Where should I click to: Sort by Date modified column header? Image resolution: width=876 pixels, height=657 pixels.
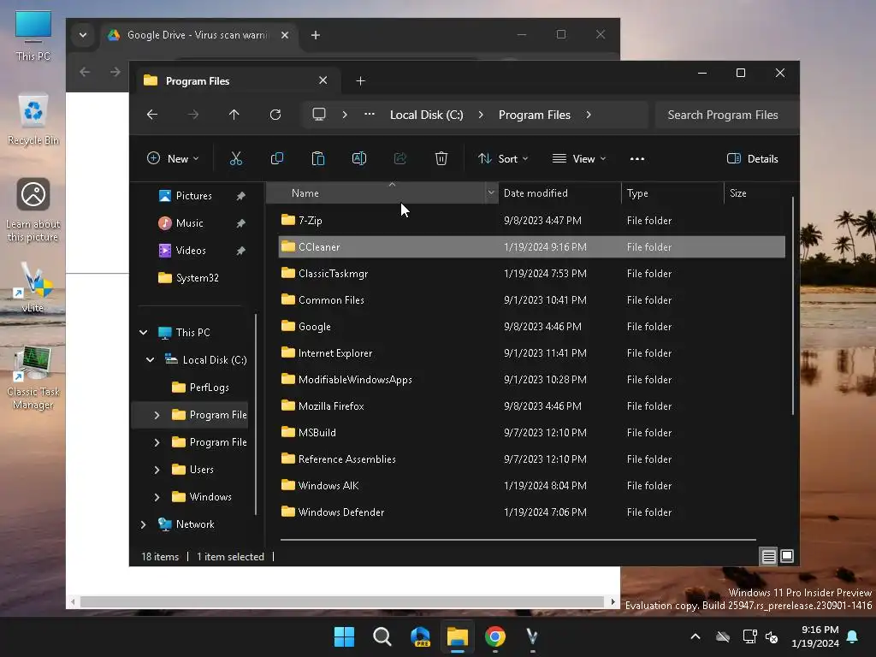click(559, 192)
